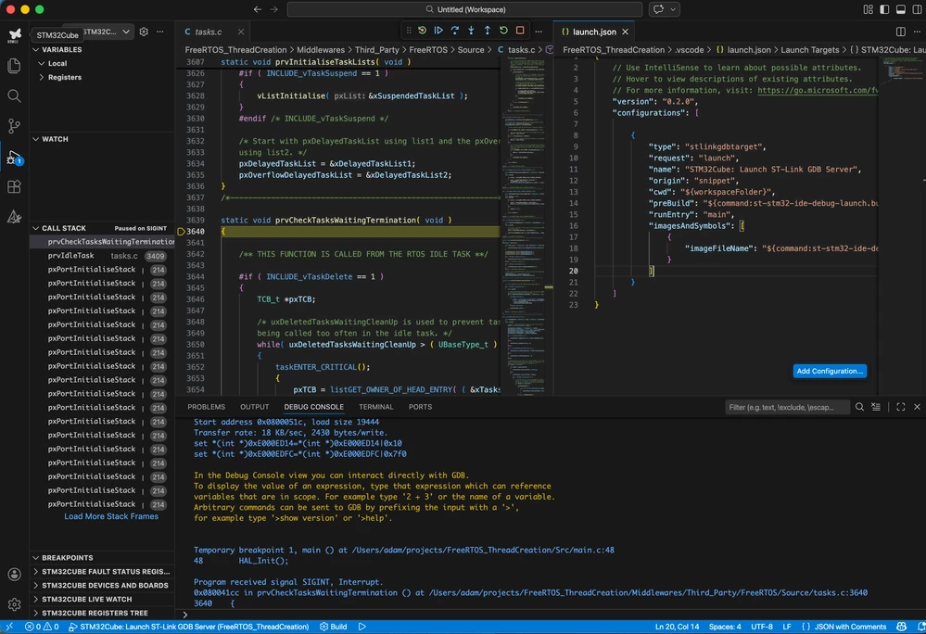The width and height of the screenshot is (926, 634).
Task: Toggle the bottom panel layout
Action: click(x=901, y=9)
